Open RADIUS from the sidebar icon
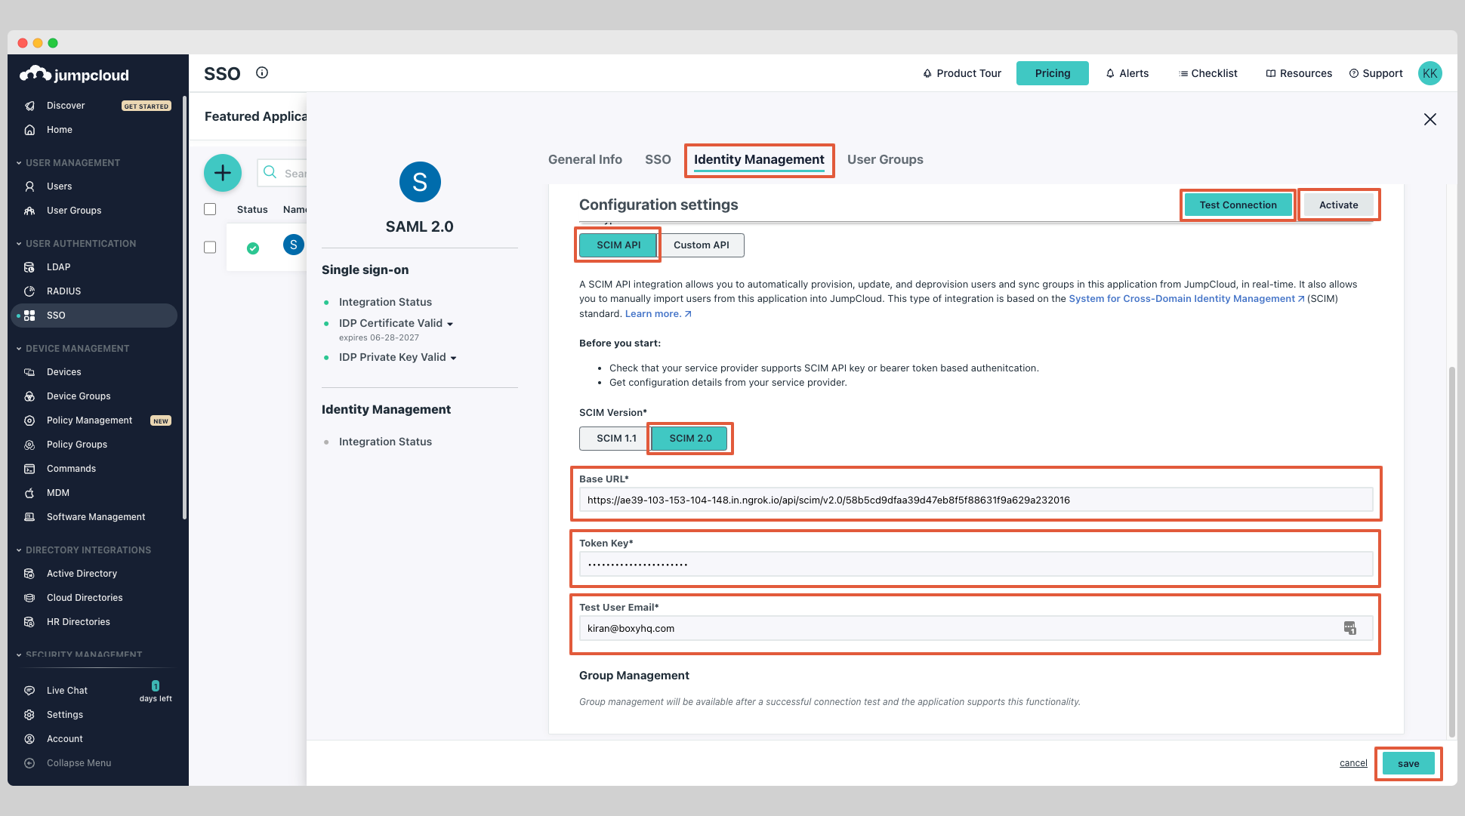 tap(29, 291)
